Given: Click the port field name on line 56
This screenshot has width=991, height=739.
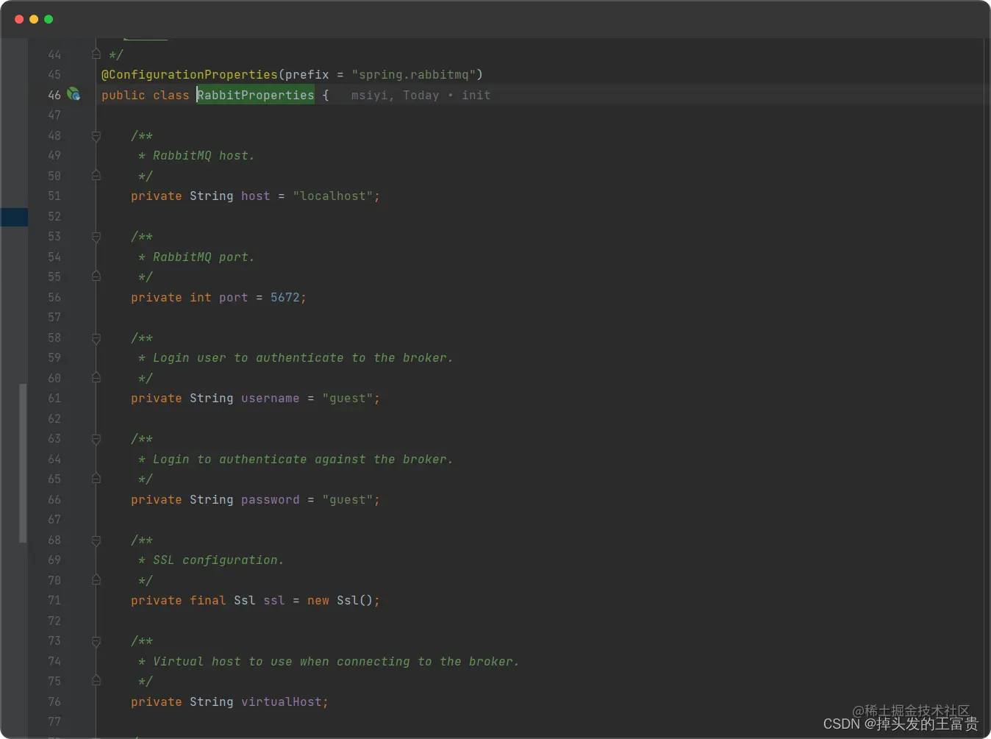Looking at the screenshot, I should coord(233,297).
